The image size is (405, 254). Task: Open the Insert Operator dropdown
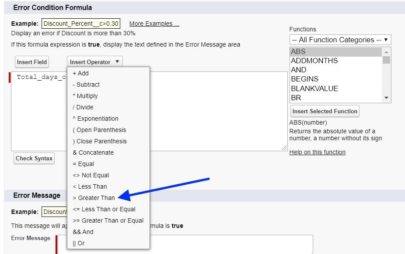click(x=94, y=61)
